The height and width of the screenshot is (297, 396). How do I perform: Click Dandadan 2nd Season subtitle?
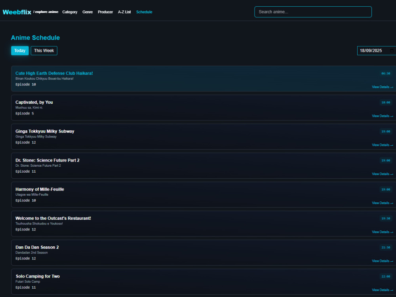pyautogui.click(x=32, y=253)
